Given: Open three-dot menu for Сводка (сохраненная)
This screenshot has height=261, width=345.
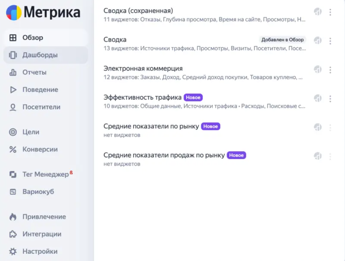Looking at the screenshot, I should [x=330, y=12].
